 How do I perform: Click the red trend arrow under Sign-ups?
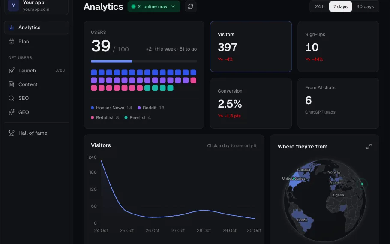[308, 59]
